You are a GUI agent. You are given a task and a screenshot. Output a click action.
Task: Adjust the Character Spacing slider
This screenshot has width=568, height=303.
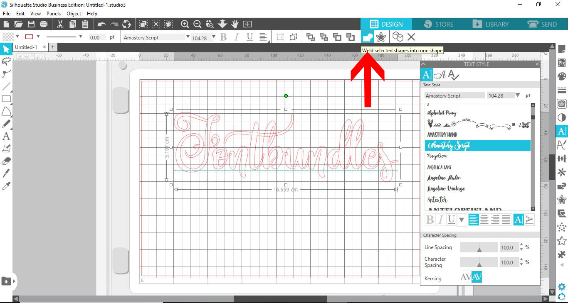tap(479, 262)
